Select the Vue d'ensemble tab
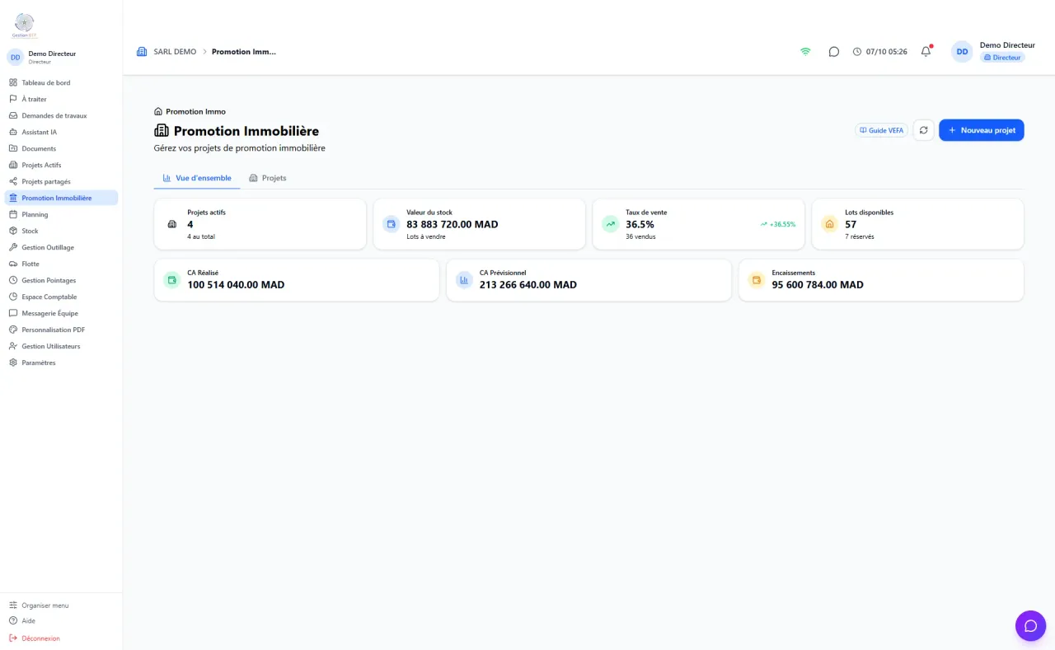Screen dimensions: 1055x650 (197, 178)
